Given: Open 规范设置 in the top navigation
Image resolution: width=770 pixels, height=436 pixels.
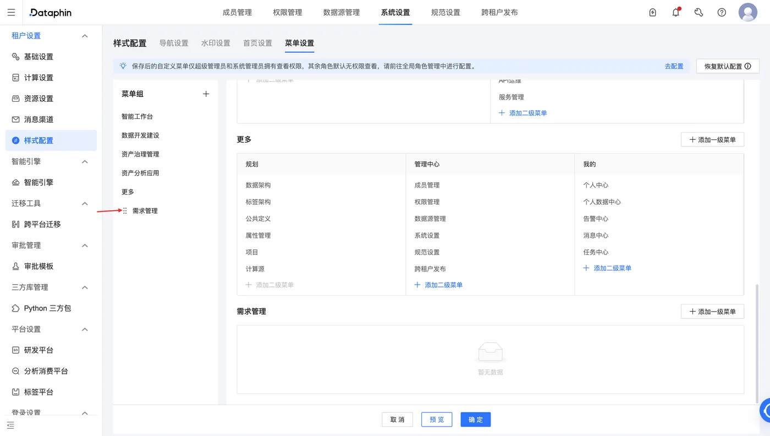Looking at the screenshot, I should click(x=446, y=13).
